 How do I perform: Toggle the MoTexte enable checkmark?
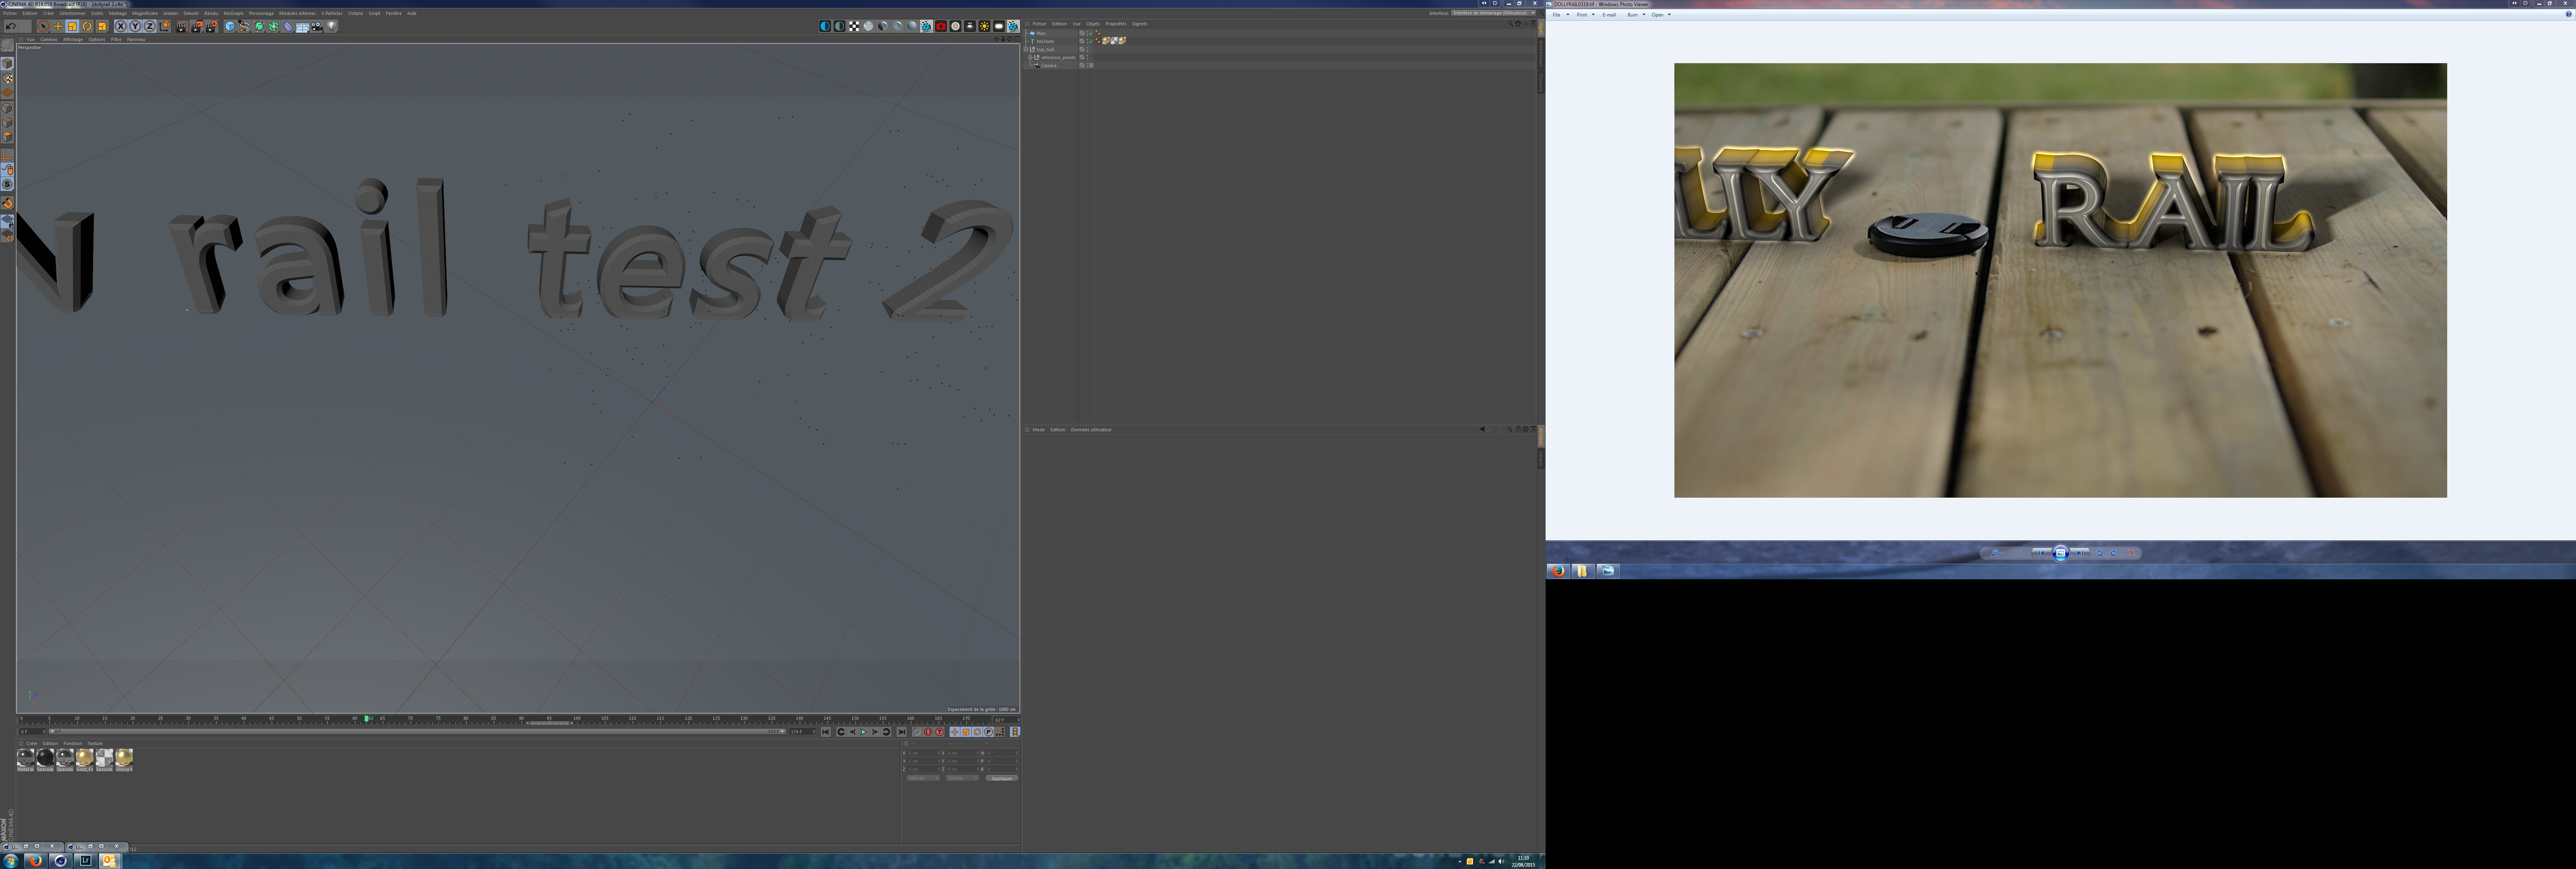point(1091,41)
